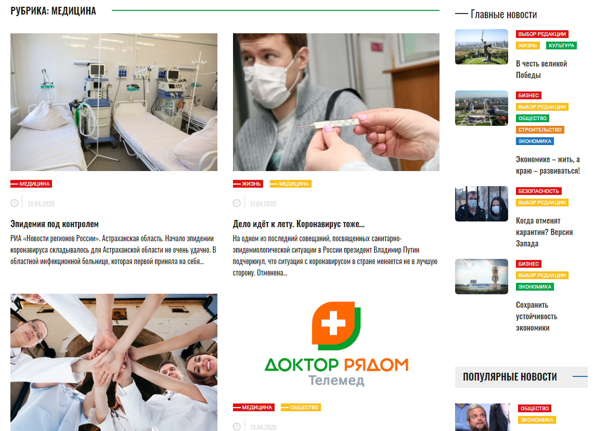Open headline Дело идёт к лету. Коронавирус тоже
608x431 pixels.
pyautogui.click(x=299, y=224)
